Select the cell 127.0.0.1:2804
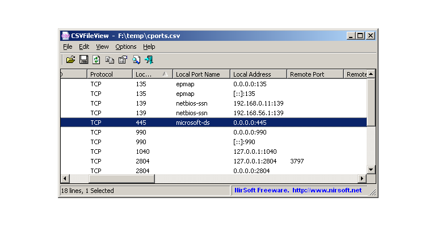Viewport: 437px width, 227px height. (x=255, y=161)
